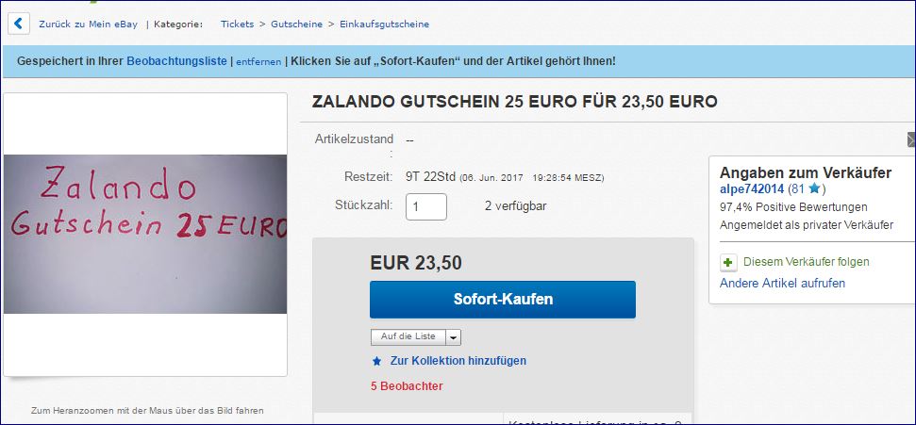Screen dimensions: 916x425
Task: Click the star beside Zur Kollektion hinzufügen
Action: pos(376,361)
